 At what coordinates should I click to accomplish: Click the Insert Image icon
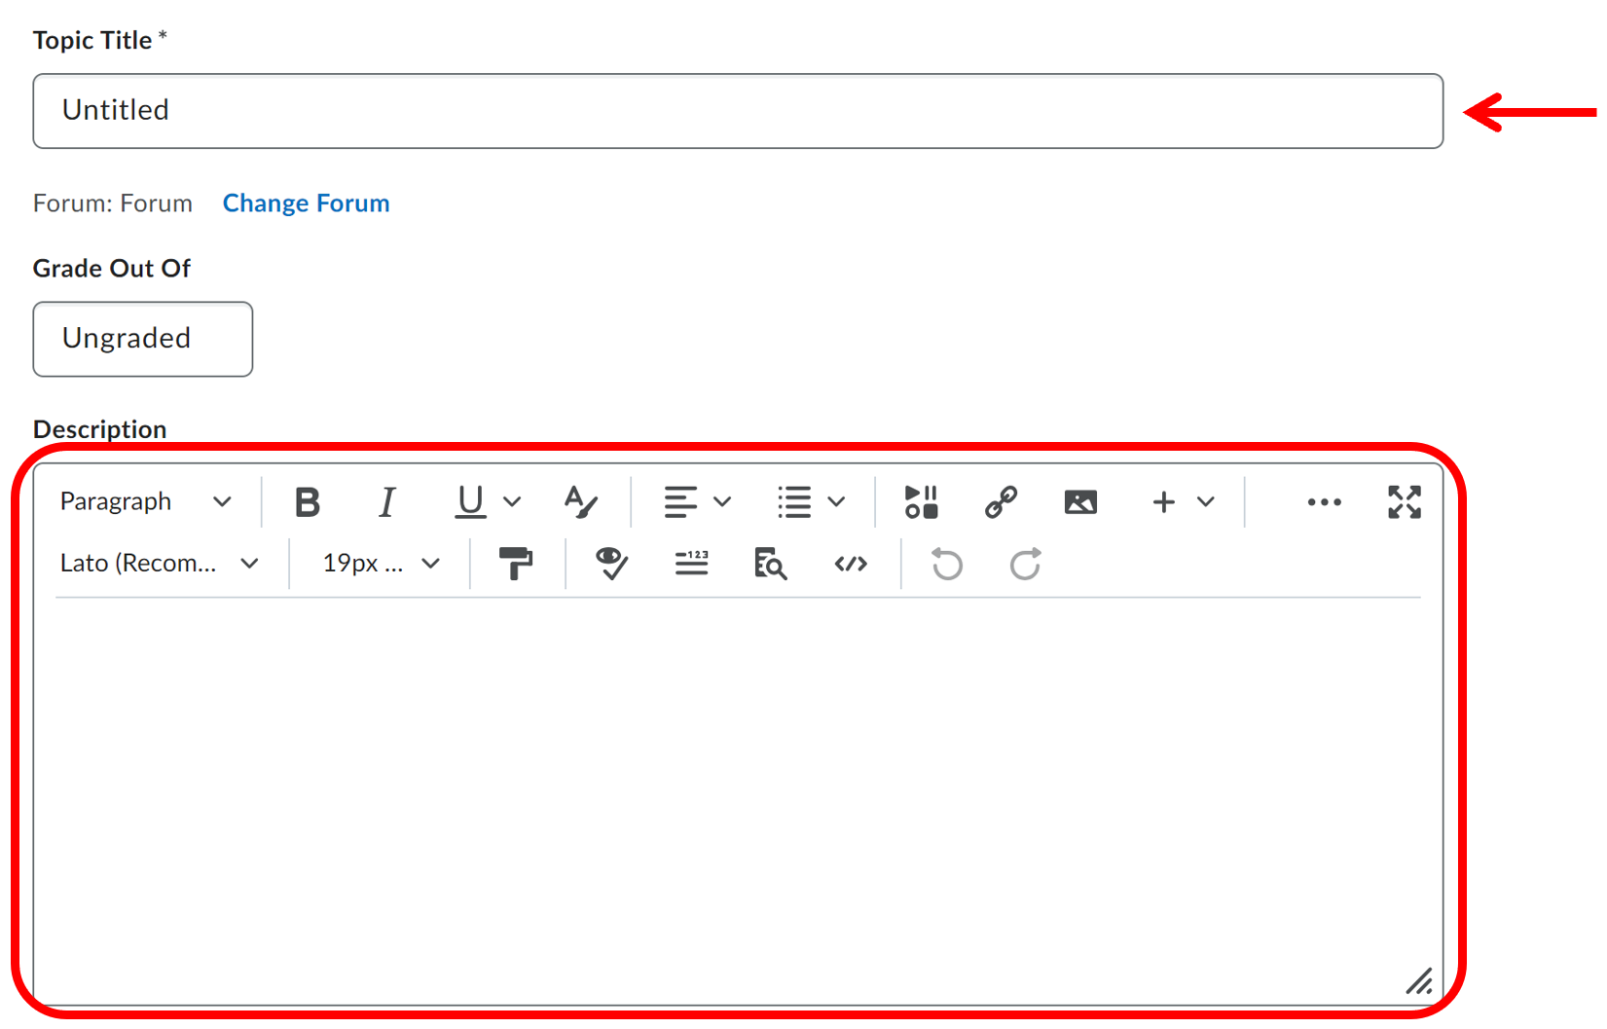tap(1080, 502)
